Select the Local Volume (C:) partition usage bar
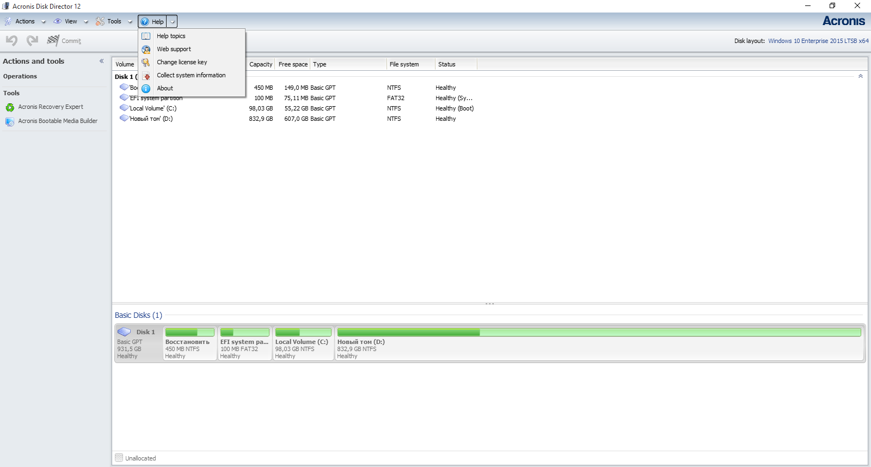The image size is (871, 467). 303,332
